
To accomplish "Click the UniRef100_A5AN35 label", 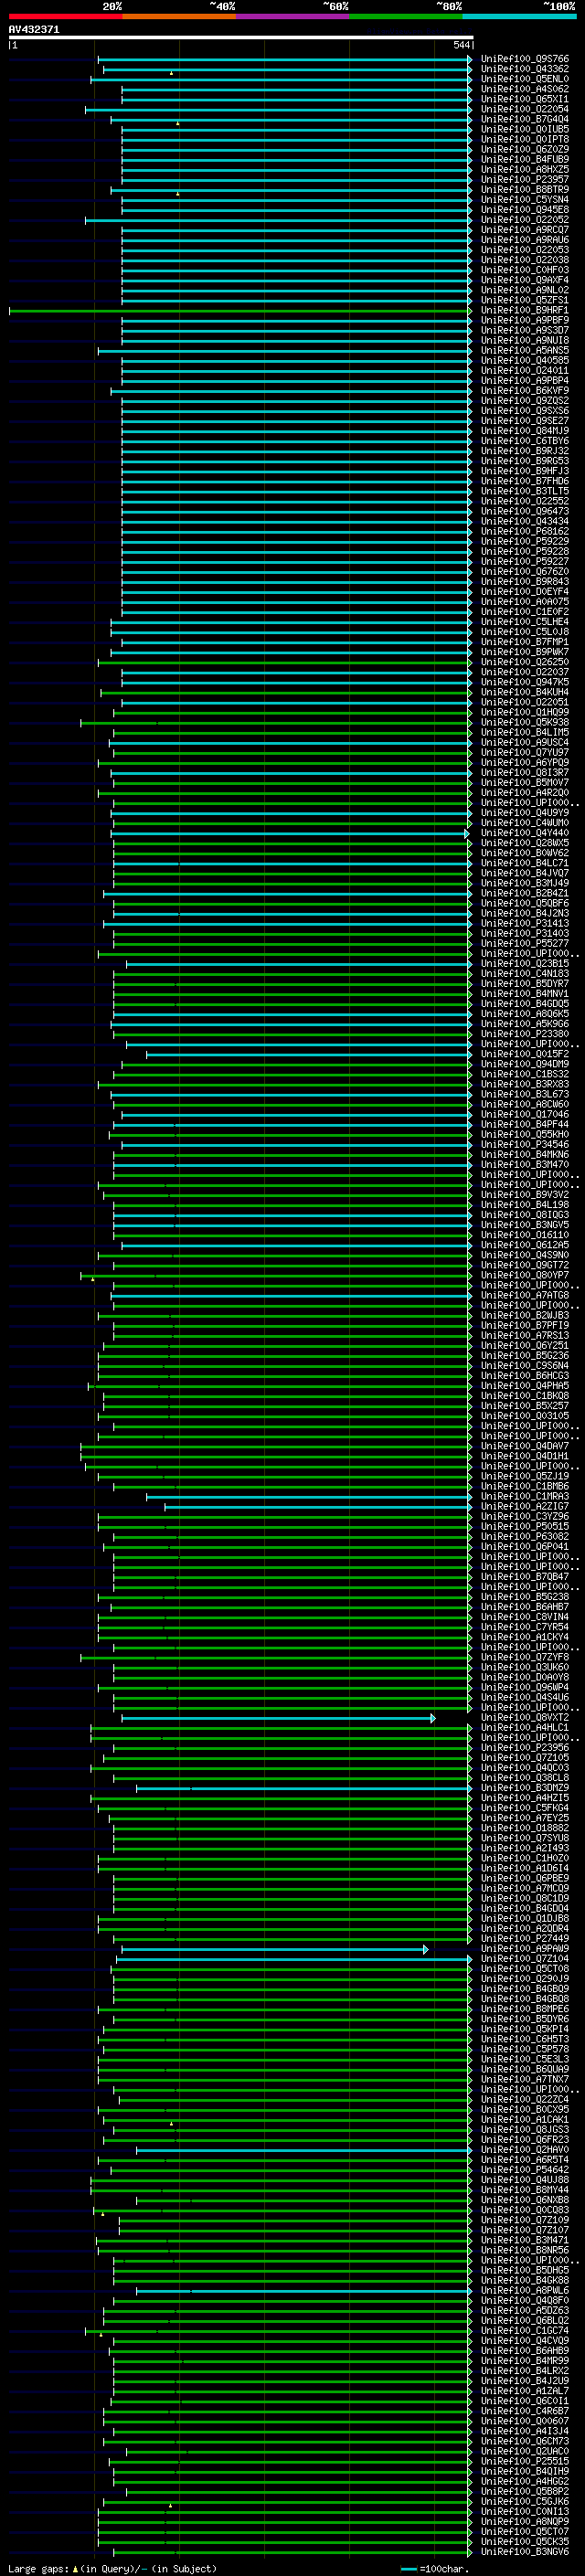I will (x=525, y=351).
